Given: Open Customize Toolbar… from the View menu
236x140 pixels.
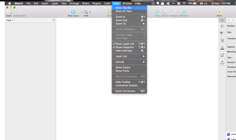Looking at the screenshot, I should click(129, 85).
